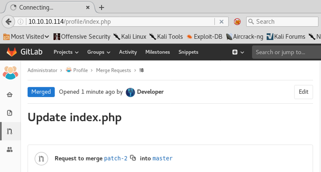321x172 pixels.
Task: Open the project home sidebar icon
Action: (x=10, y=95)
